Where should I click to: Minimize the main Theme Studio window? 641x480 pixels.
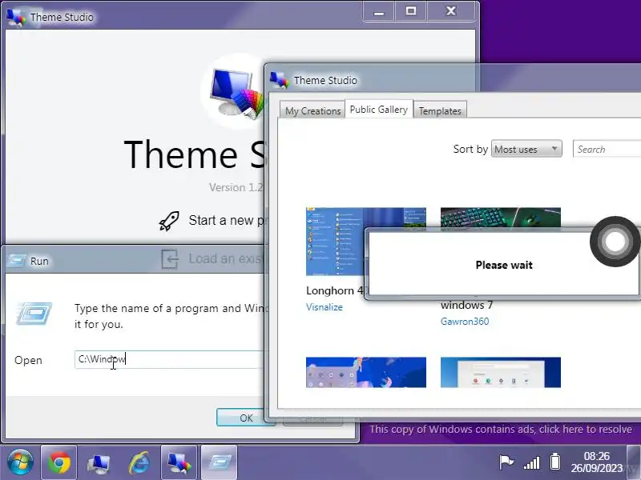coord(378,12)
